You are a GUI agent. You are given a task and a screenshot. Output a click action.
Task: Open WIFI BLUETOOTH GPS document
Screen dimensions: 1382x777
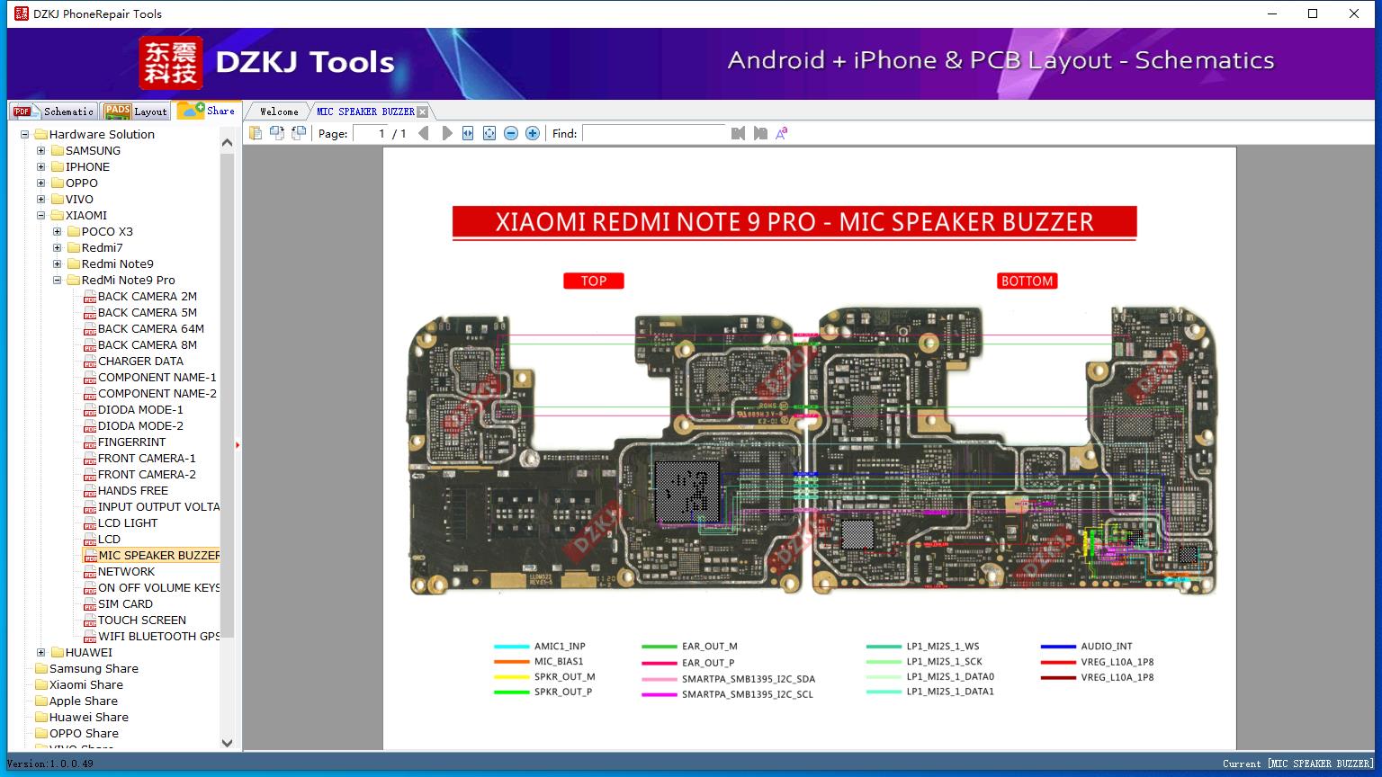click(x=159, y=637)
